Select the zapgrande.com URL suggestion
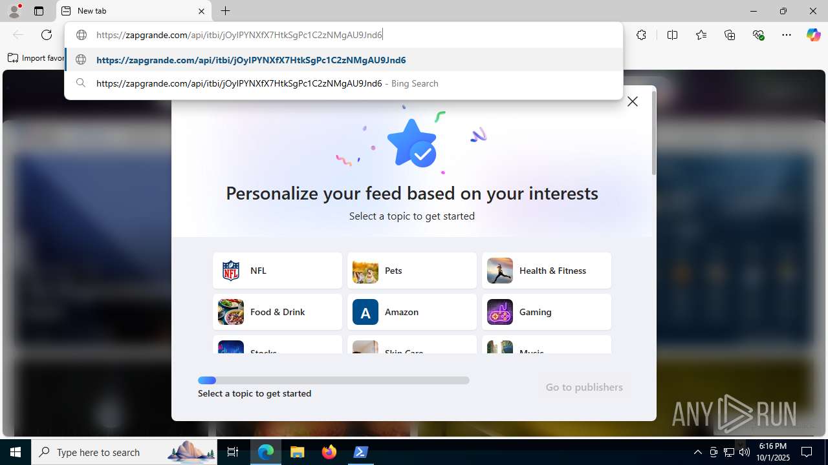 343,60
